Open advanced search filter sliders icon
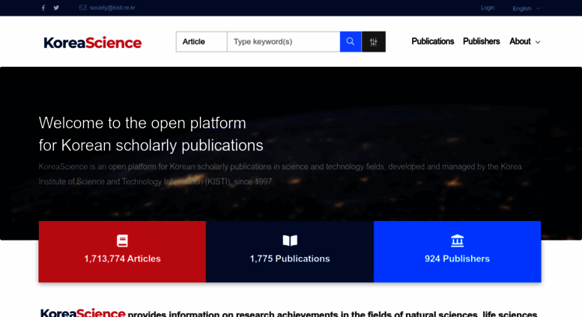The image size is (582, 317). (374, 41)
